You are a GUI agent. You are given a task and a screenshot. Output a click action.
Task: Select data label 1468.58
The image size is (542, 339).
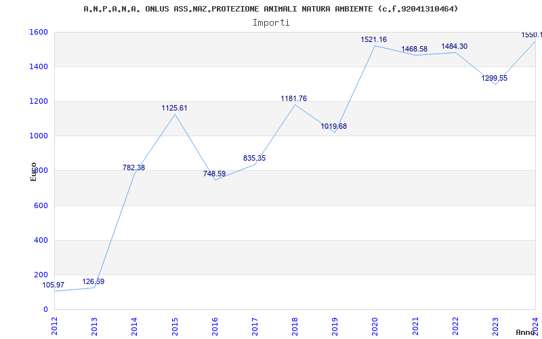click(x=414, y=49)
